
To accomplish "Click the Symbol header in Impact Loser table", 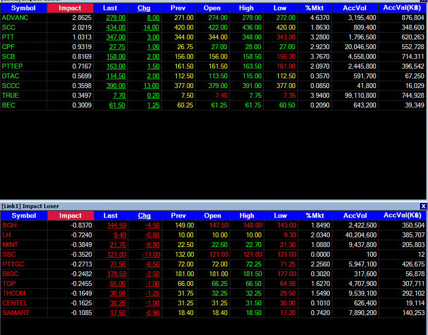I will pos(24,215).
